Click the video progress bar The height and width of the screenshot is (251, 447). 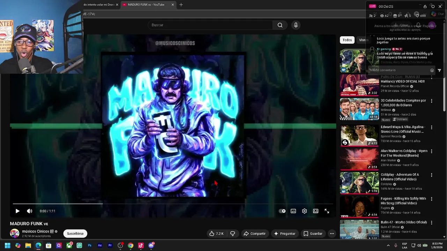pyautogui.click(x=173, y=204)
